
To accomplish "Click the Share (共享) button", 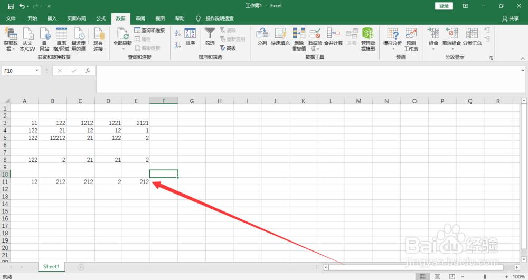I will (510, 19).
